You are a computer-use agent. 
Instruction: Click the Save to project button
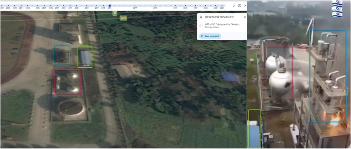[x=210, y=36]
